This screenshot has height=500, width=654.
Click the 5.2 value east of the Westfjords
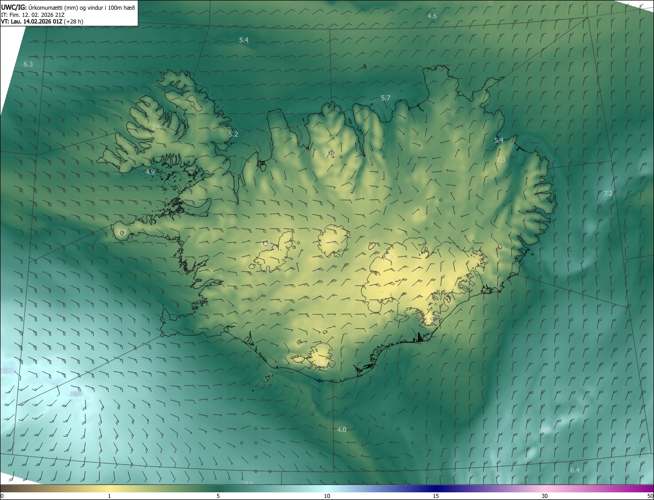pos(233,134)
